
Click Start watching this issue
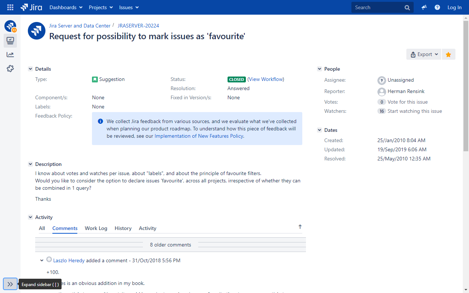pos(415,111)
